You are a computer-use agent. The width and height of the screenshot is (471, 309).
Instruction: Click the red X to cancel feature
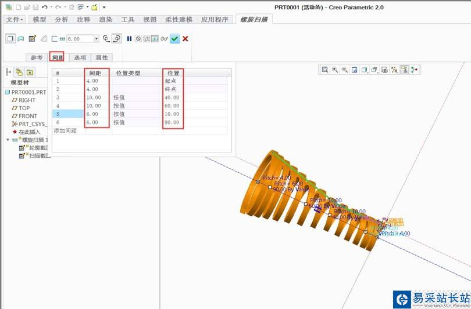(185, 39)
